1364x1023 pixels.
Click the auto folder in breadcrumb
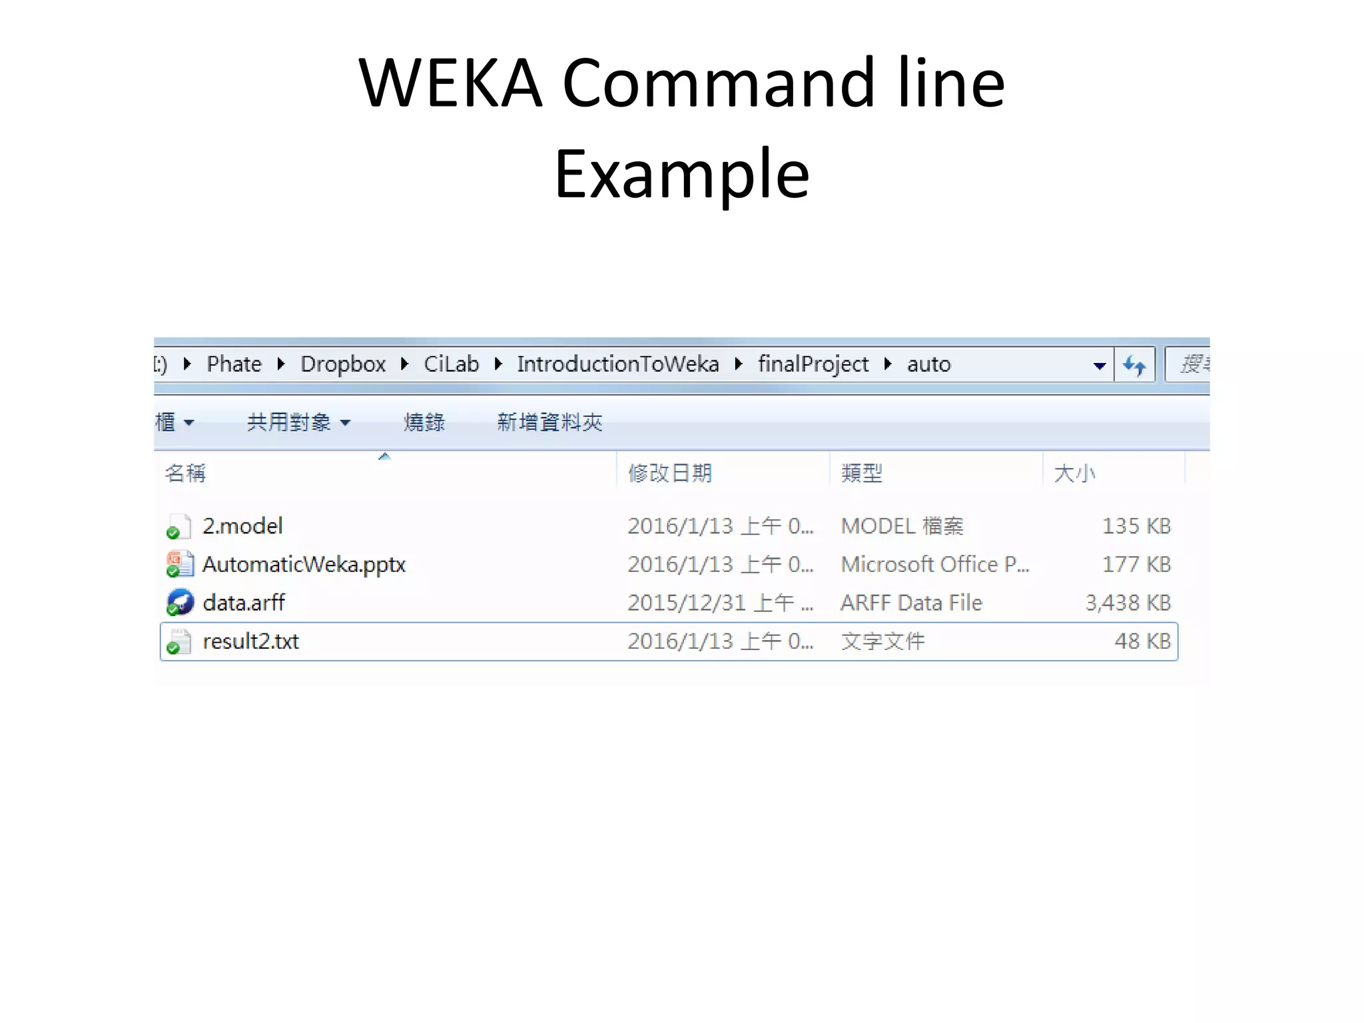click(928, 364)
